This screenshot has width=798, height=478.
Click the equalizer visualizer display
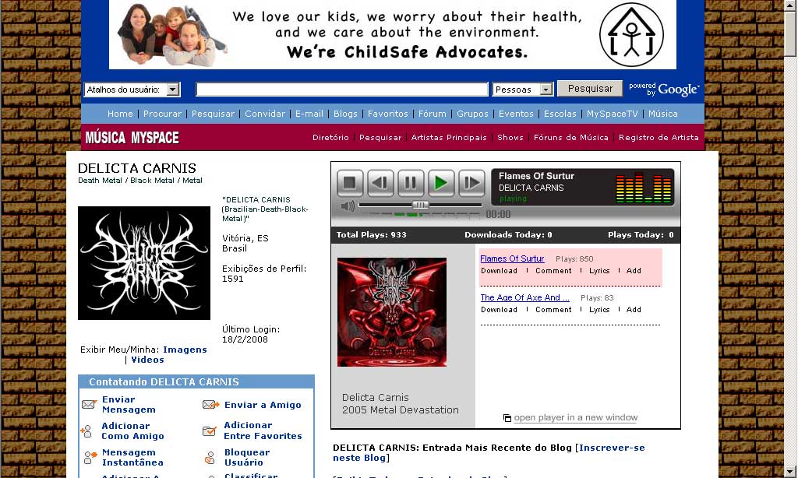643,188
